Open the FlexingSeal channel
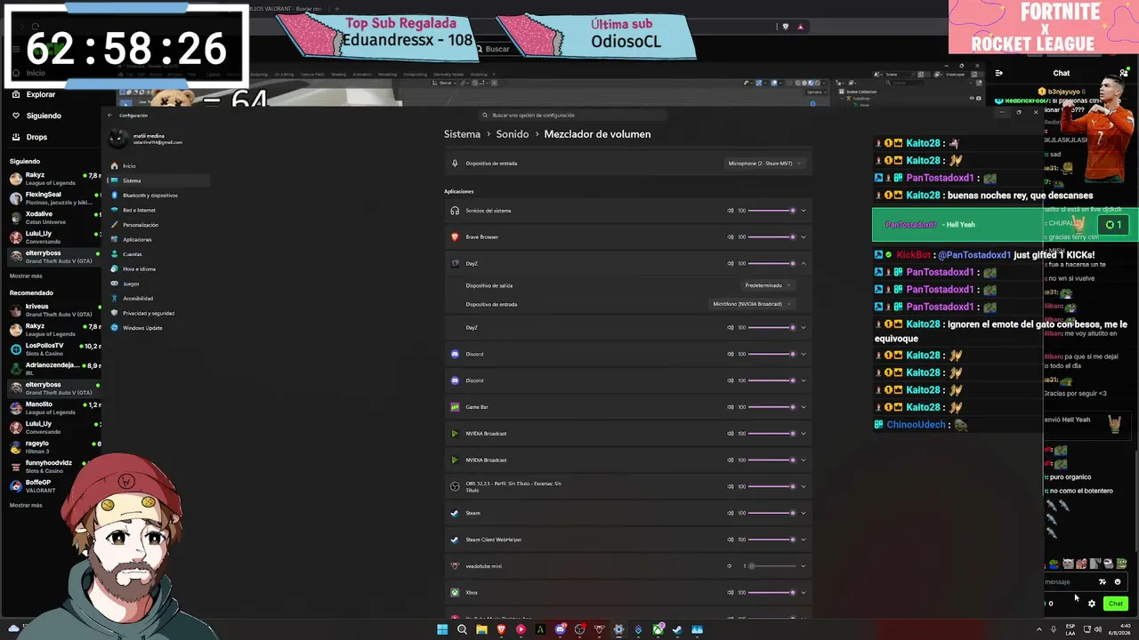Image resolution: width=1139 pixels, height=640 pixels. (53, 198)
